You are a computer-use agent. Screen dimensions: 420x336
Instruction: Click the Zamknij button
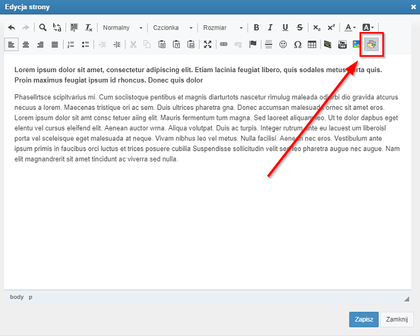click(397, 319)
